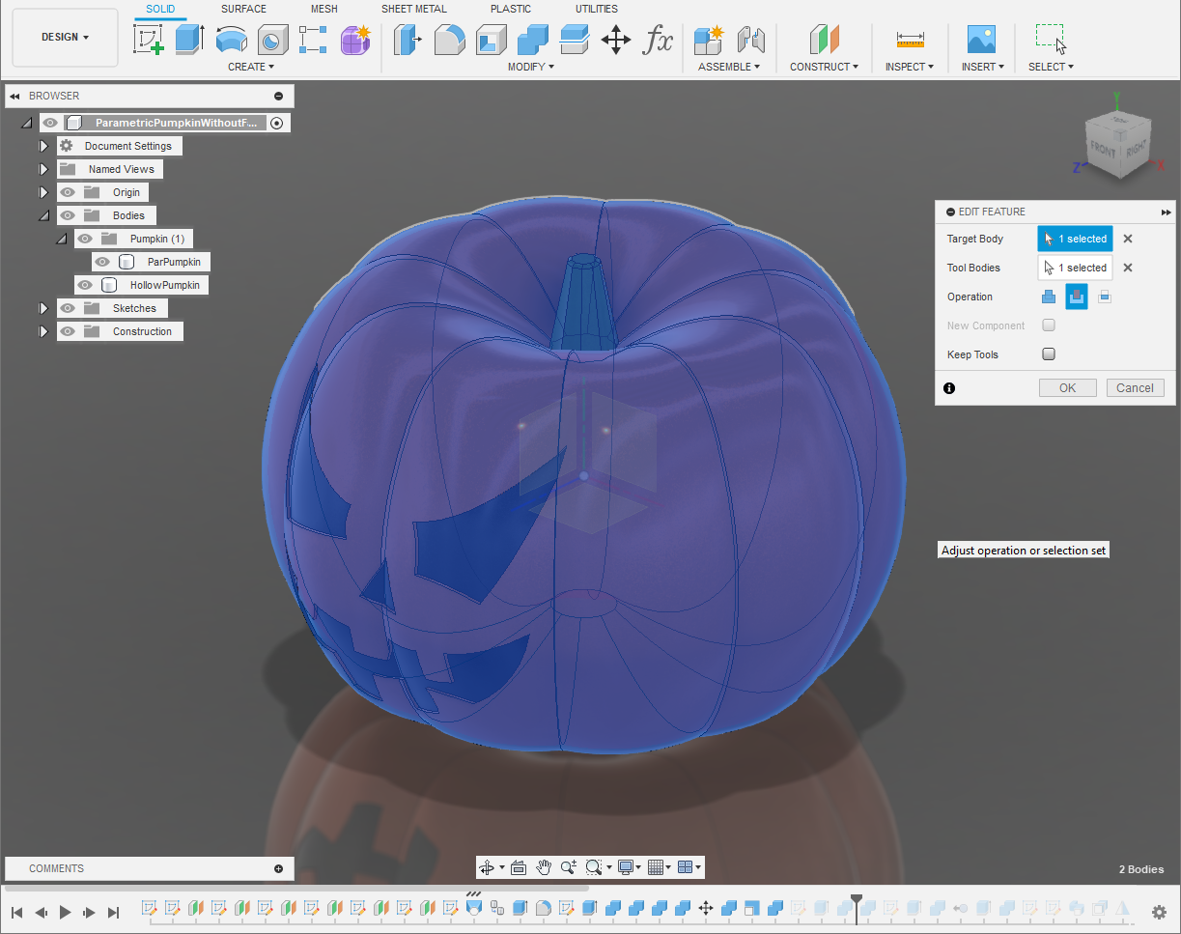Toggle visibility of the Construction folder
1181x934 pixels.
pyautogui.click(x=68, y=331)
